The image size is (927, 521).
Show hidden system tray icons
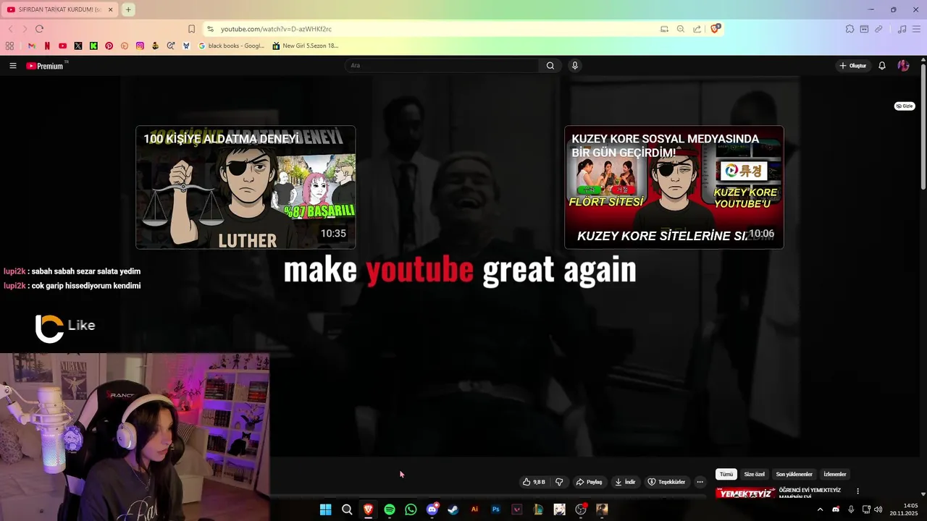(820, 509)
